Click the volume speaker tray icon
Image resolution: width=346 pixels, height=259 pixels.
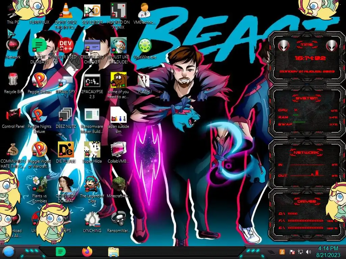(308, 252)
